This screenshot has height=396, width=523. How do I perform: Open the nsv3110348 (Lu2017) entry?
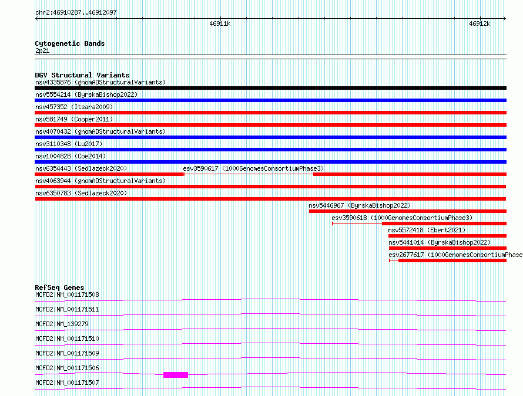[69, 144]
